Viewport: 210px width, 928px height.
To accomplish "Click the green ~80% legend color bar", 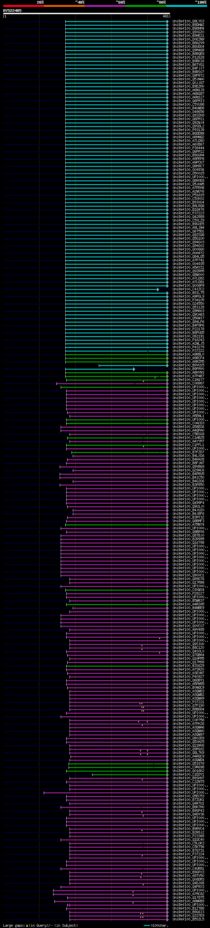I will click(x=146, y=6).
